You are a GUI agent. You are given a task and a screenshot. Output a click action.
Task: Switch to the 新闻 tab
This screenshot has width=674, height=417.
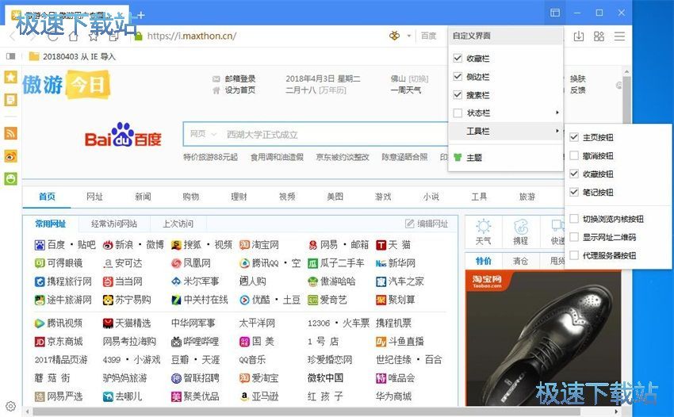tap(143, 197)
